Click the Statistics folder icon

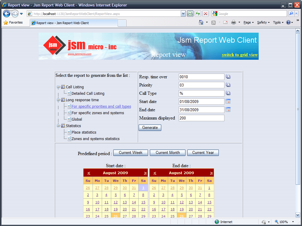click(x=63, y=126)
